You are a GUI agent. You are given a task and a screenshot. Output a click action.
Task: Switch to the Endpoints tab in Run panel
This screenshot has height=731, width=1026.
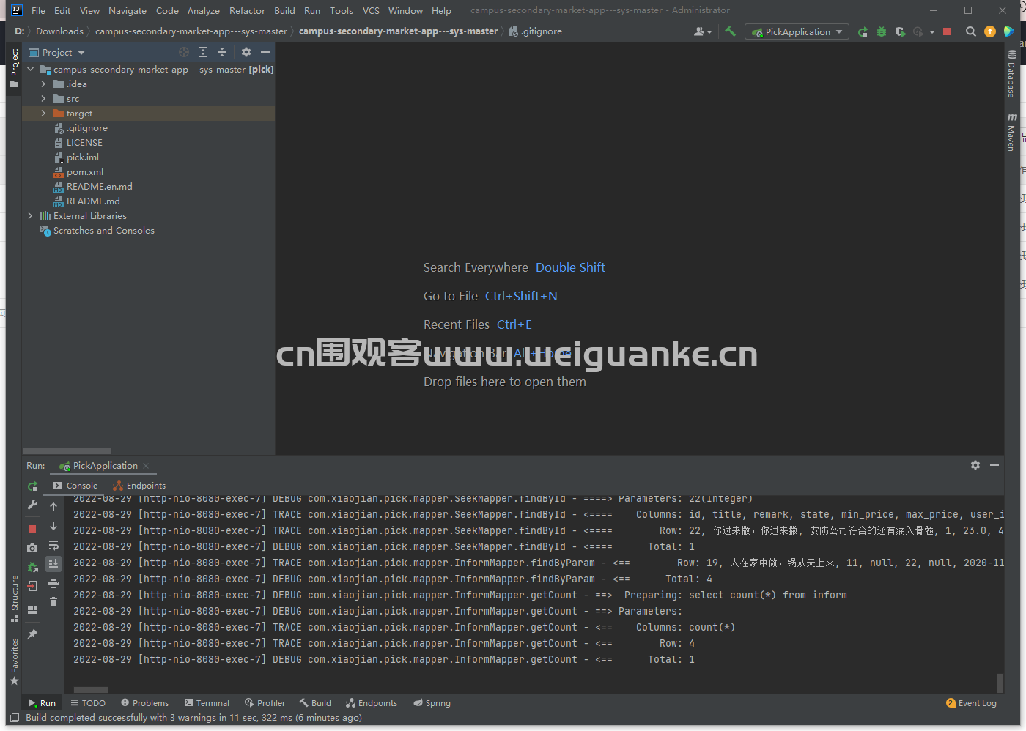[x=139, y=486]
